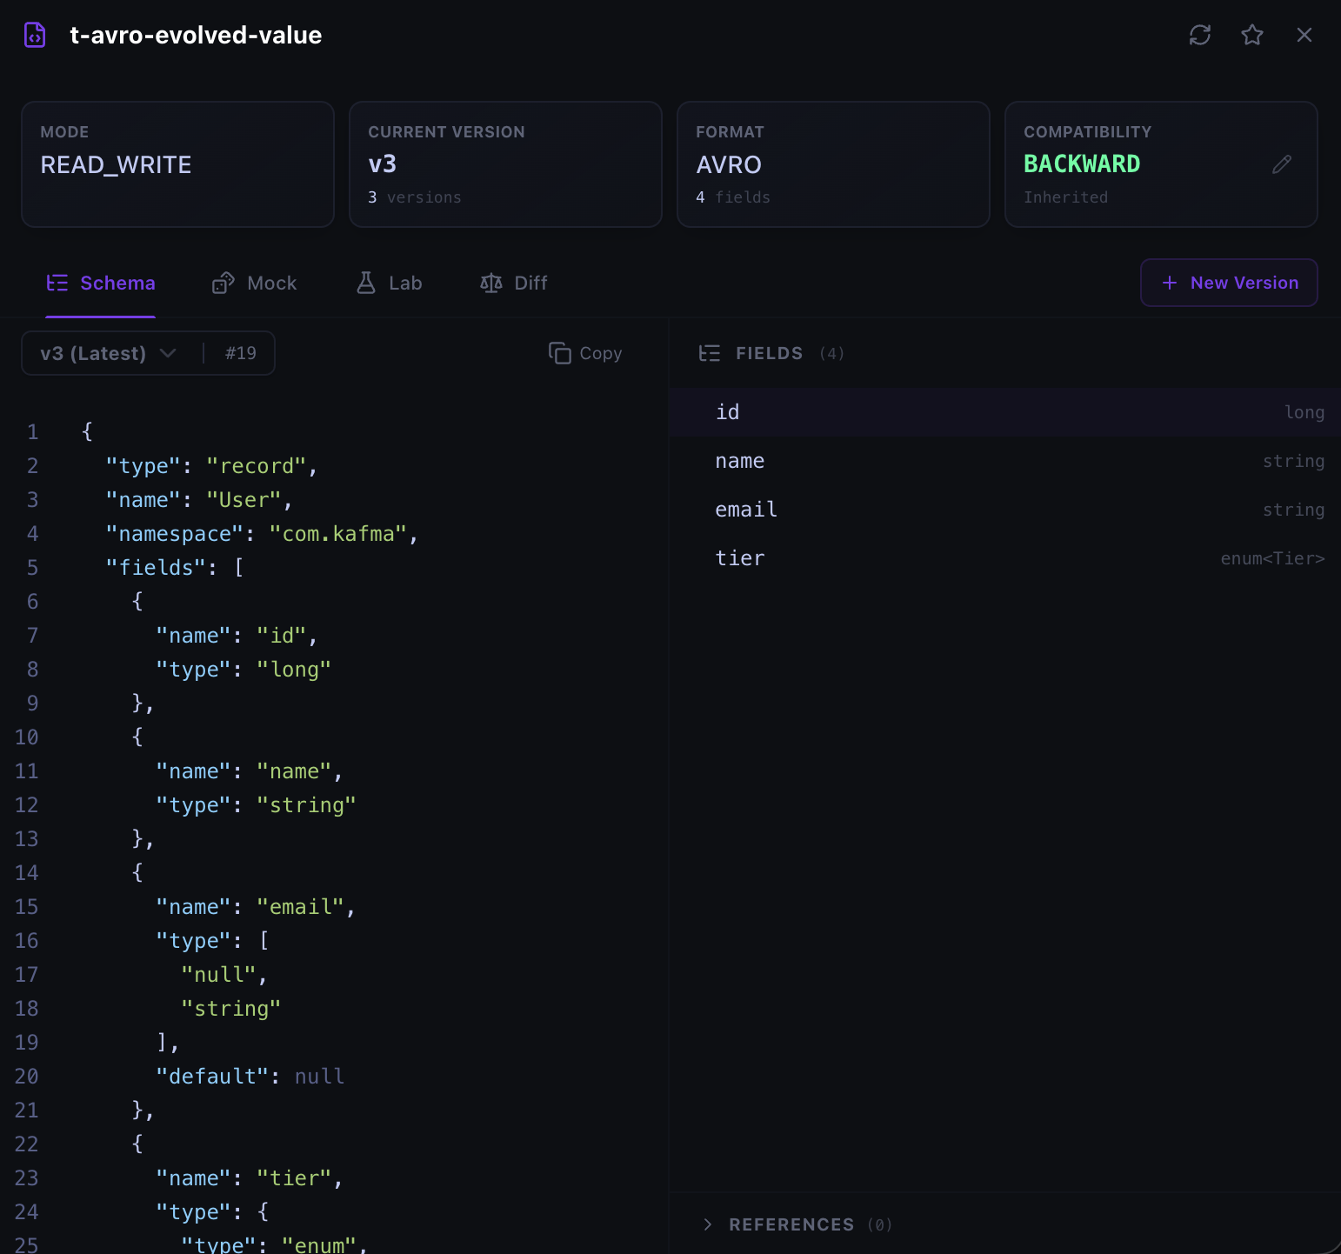Click the Fields list icon
Screen dimensions: 1341x1254
[x=710, y=353]
